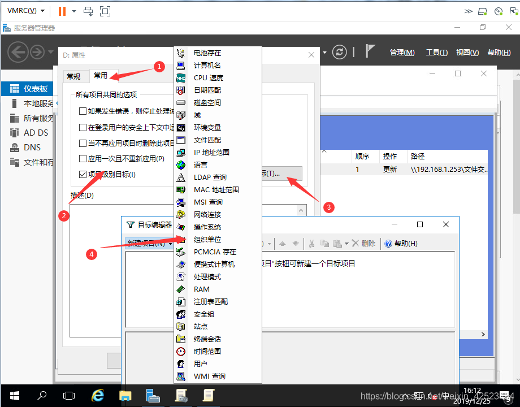Click the 时间范围 clock icon
This screenshot has width=520, height=407.
tap(181, 352)
